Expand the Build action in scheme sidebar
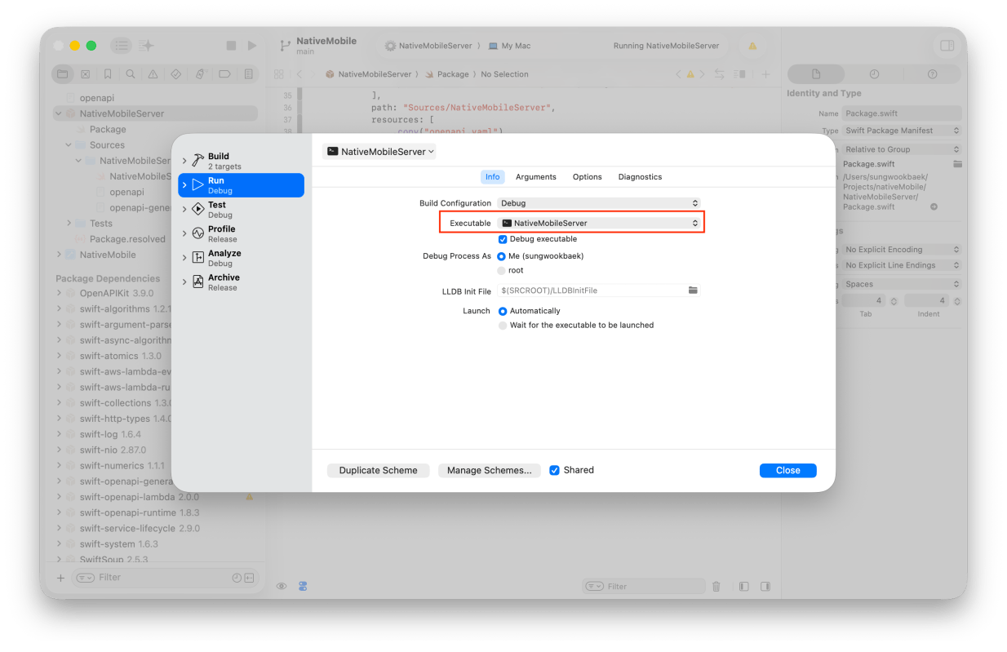The height and width of the screenshot is (652, 1007). click(x=184, y=161)
